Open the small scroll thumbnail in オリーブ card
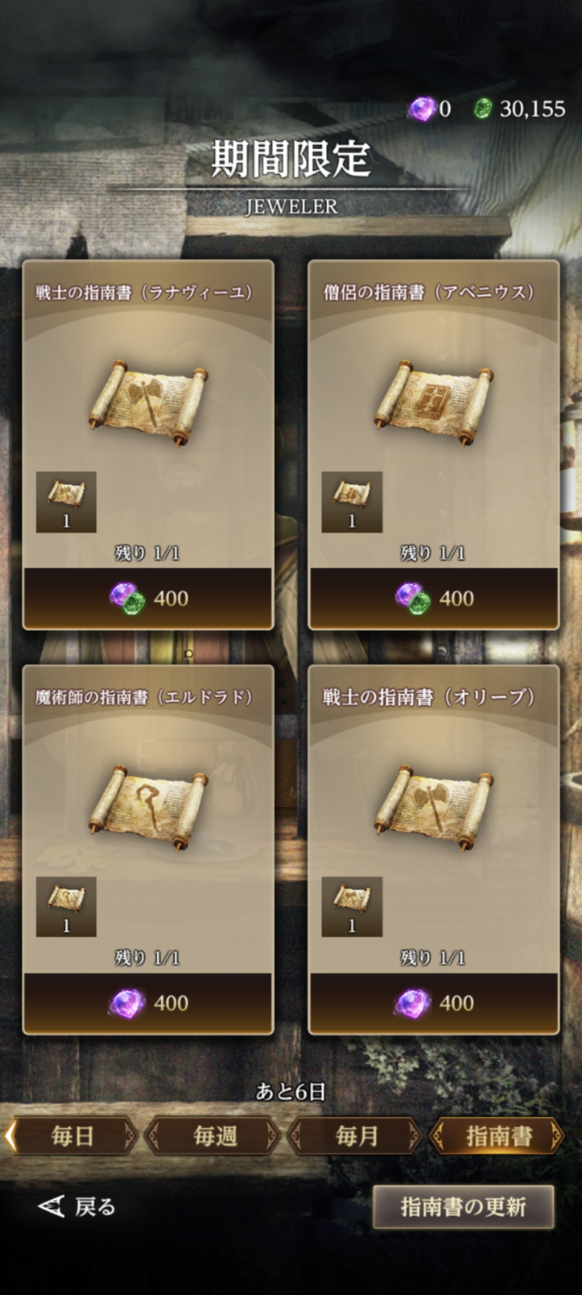Screen dimensions: 582x1295 (x=352, y=906)
